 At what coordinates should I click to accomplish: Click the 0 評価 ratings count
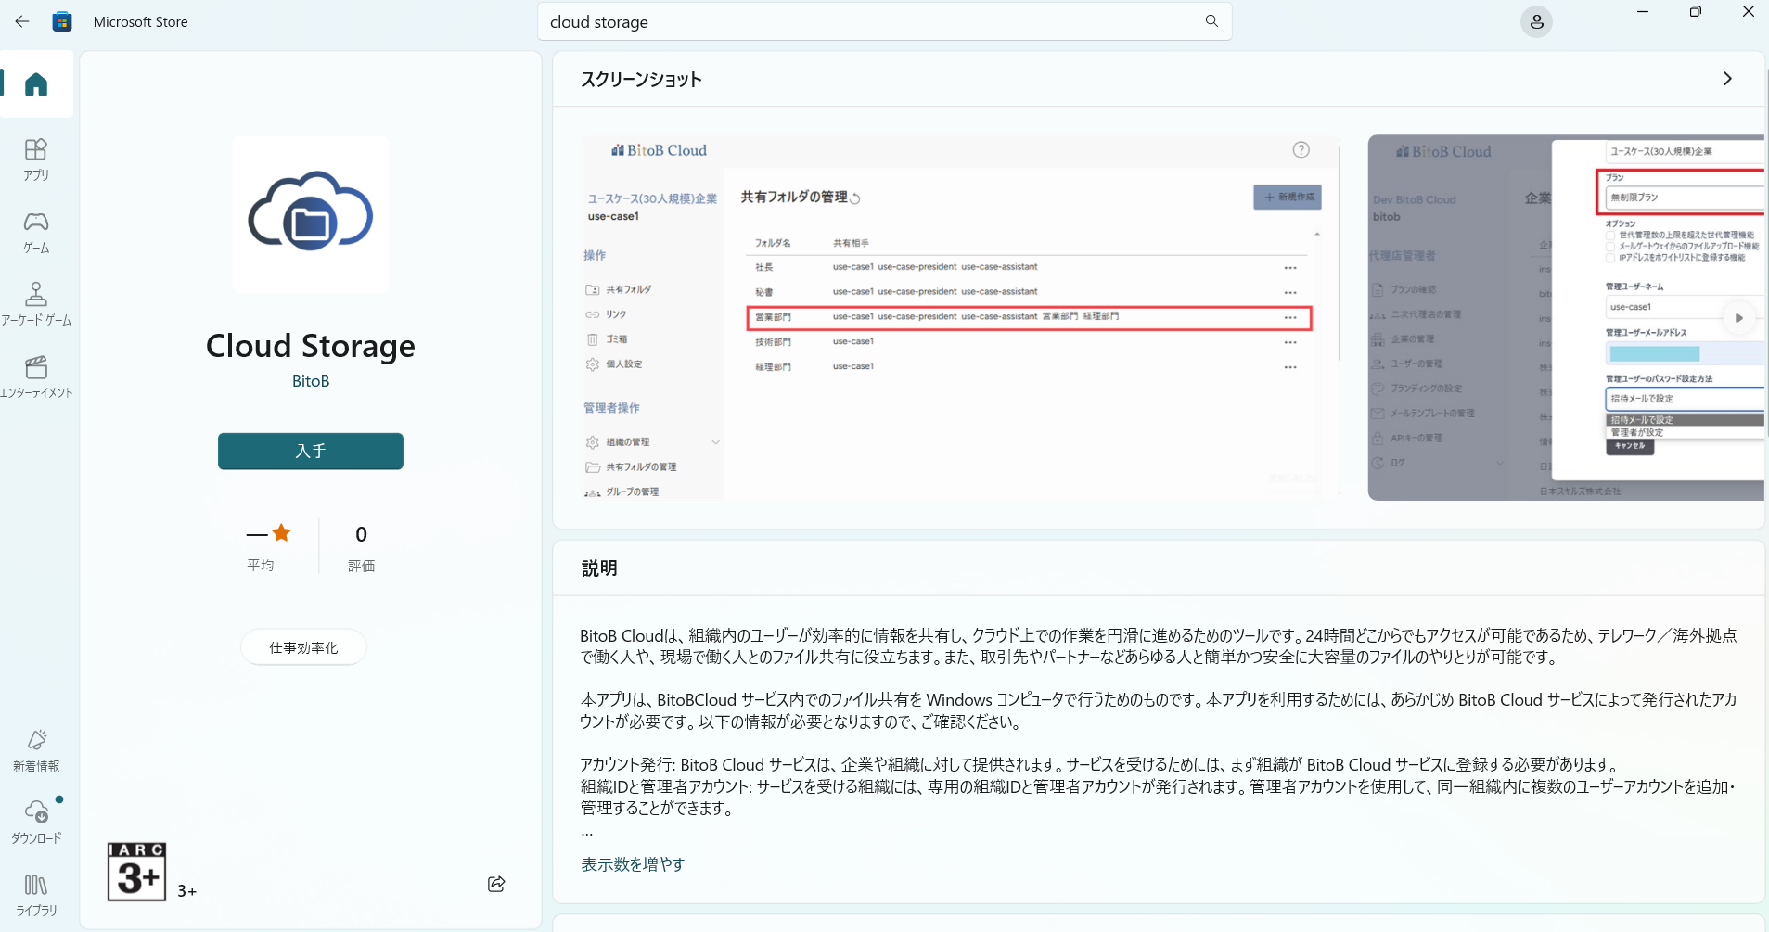coord(361,547)
